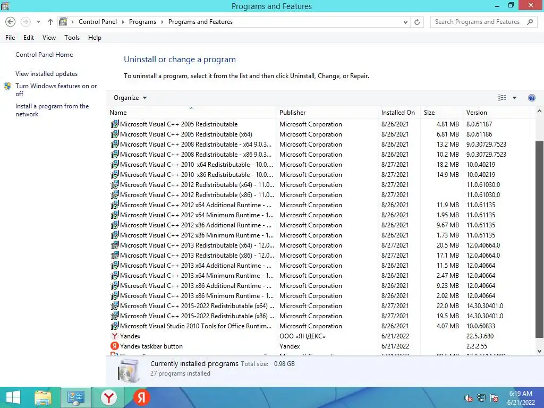Sort by Installed On column header
The width and height of the screenshot is (544, 408).
click(399, 113)
